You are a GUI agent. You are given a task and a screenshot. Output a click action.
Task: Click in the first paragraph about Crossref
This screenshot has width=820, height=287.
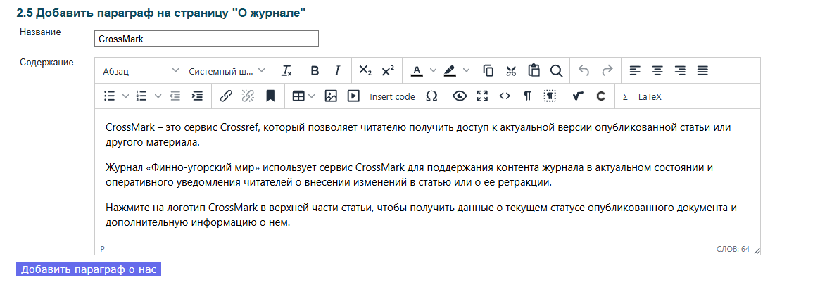coord(417,135)
